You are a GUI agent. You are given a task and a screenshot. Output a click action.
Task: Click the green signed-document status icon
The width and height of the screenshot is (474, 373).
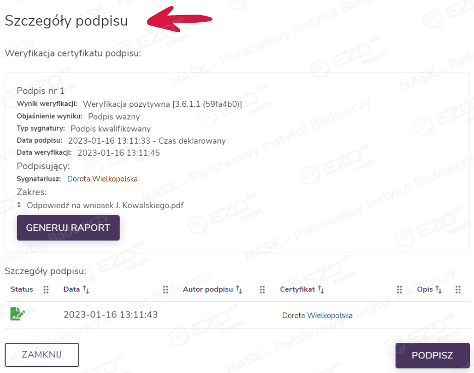pos(18,315)
